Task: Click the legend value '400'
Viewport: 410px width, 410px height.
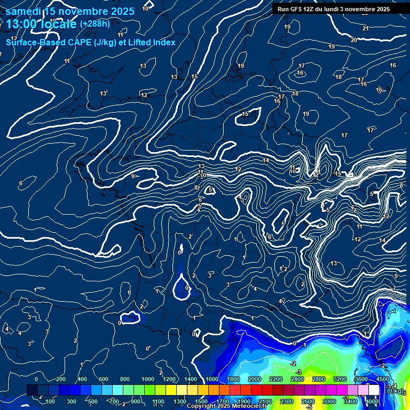Action: pos(82,379)
